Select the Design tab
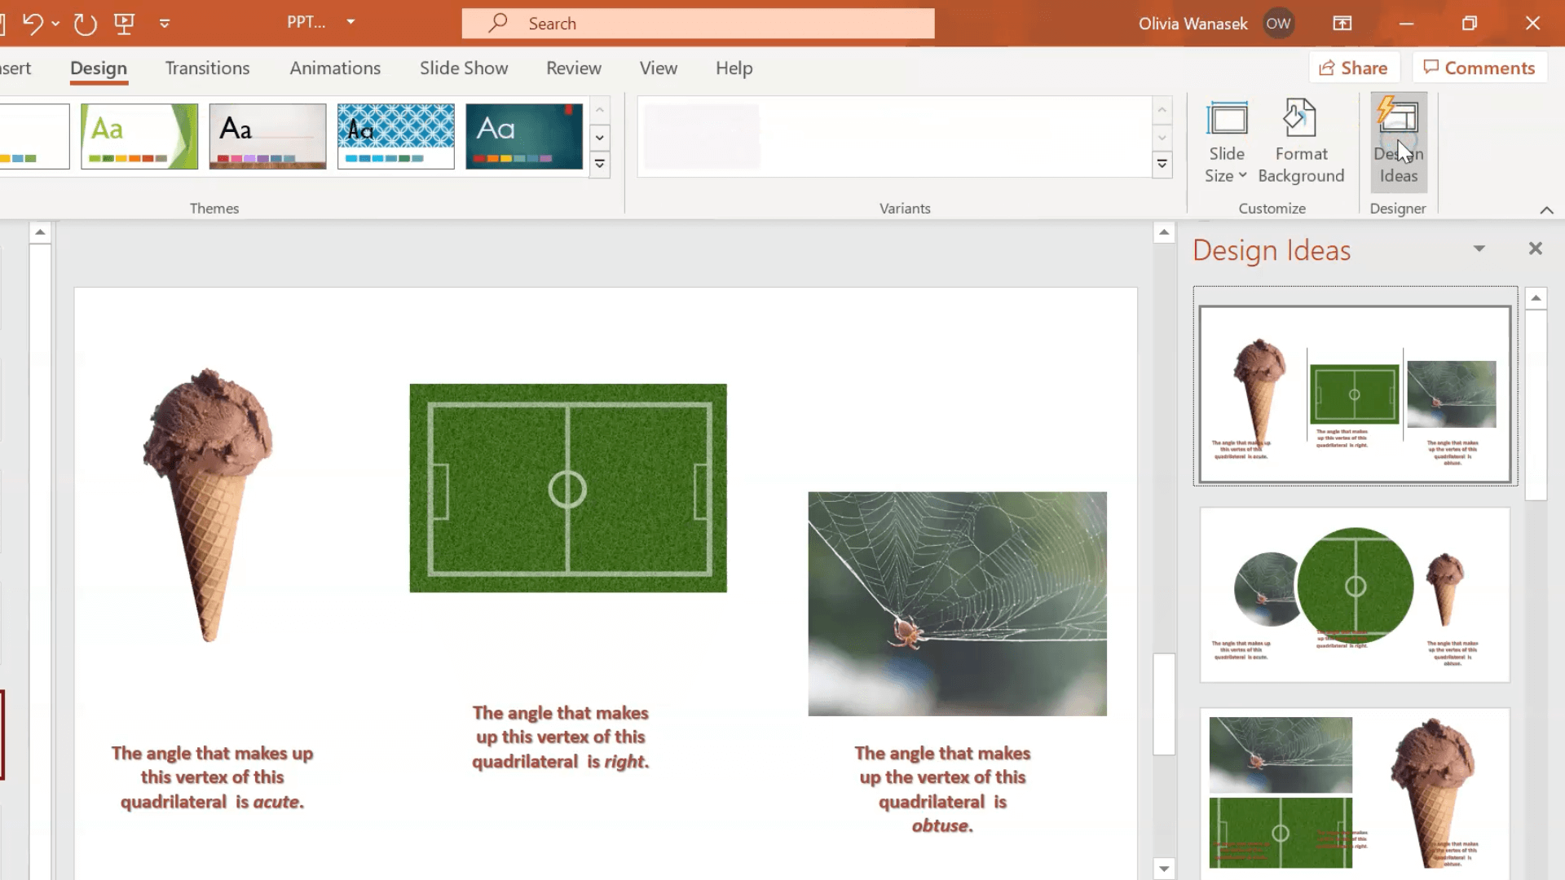The height and width of the screenshot is (880, 1565). click(x=99, y=68)
